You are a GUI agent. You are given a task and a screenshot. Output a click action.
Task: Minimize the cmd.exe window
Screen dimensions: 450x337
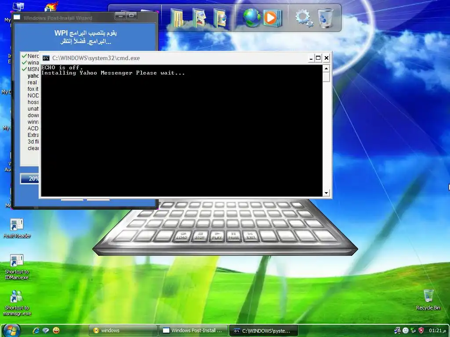click(311, 58)
